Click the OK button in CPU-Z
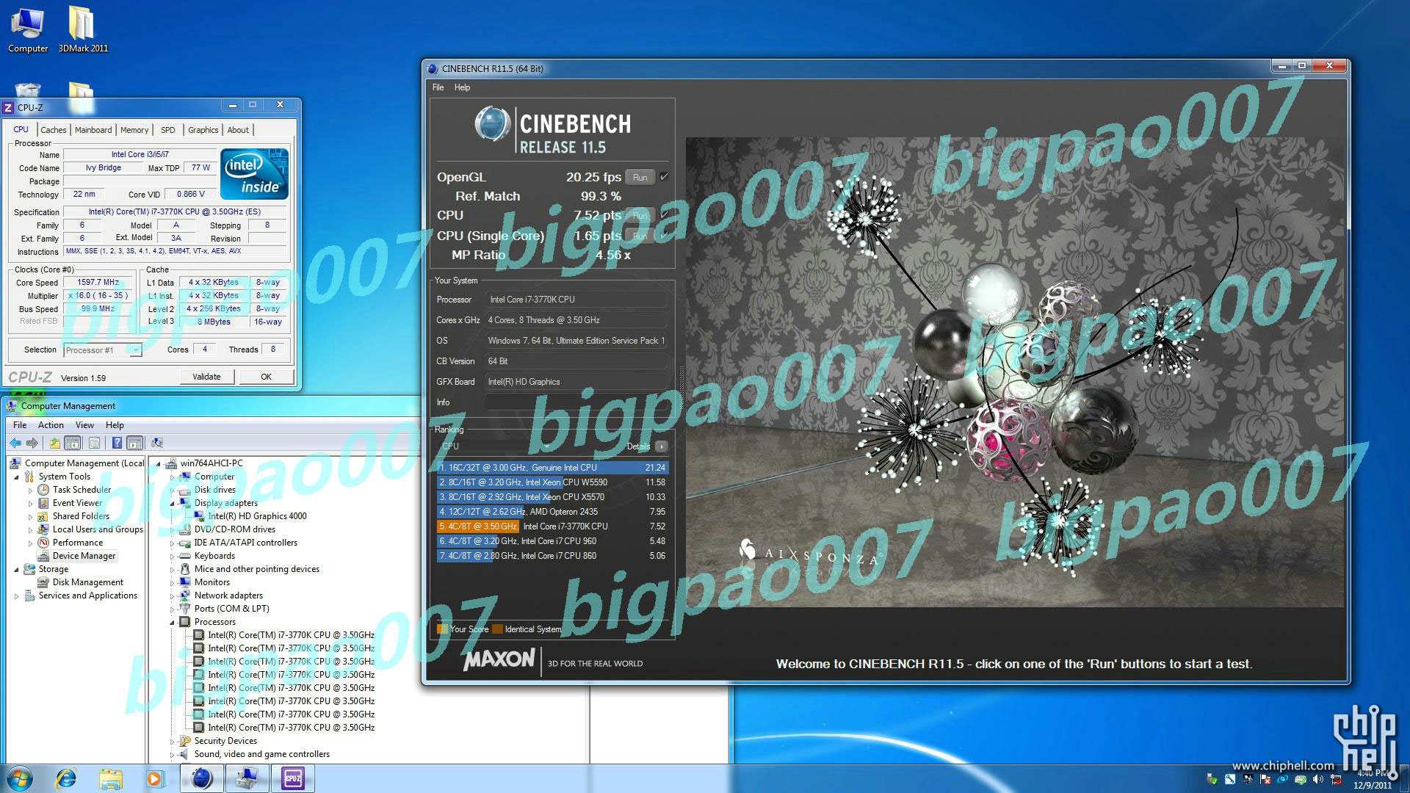The height and width of the screenshot is (793, 1410). (267, 377)
